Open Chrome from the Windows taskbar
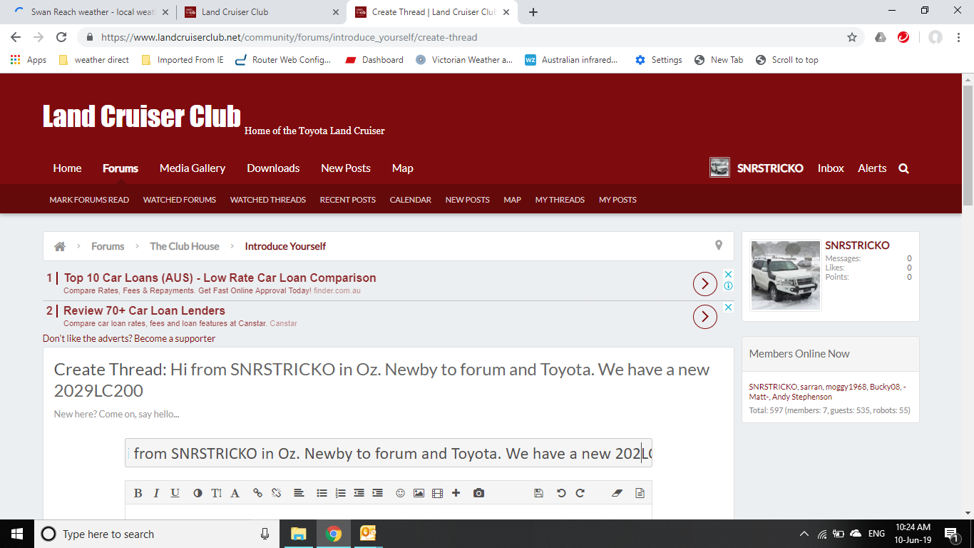This screenshot has width=974, height=548. pyautogui.click(x=334, y=534)
